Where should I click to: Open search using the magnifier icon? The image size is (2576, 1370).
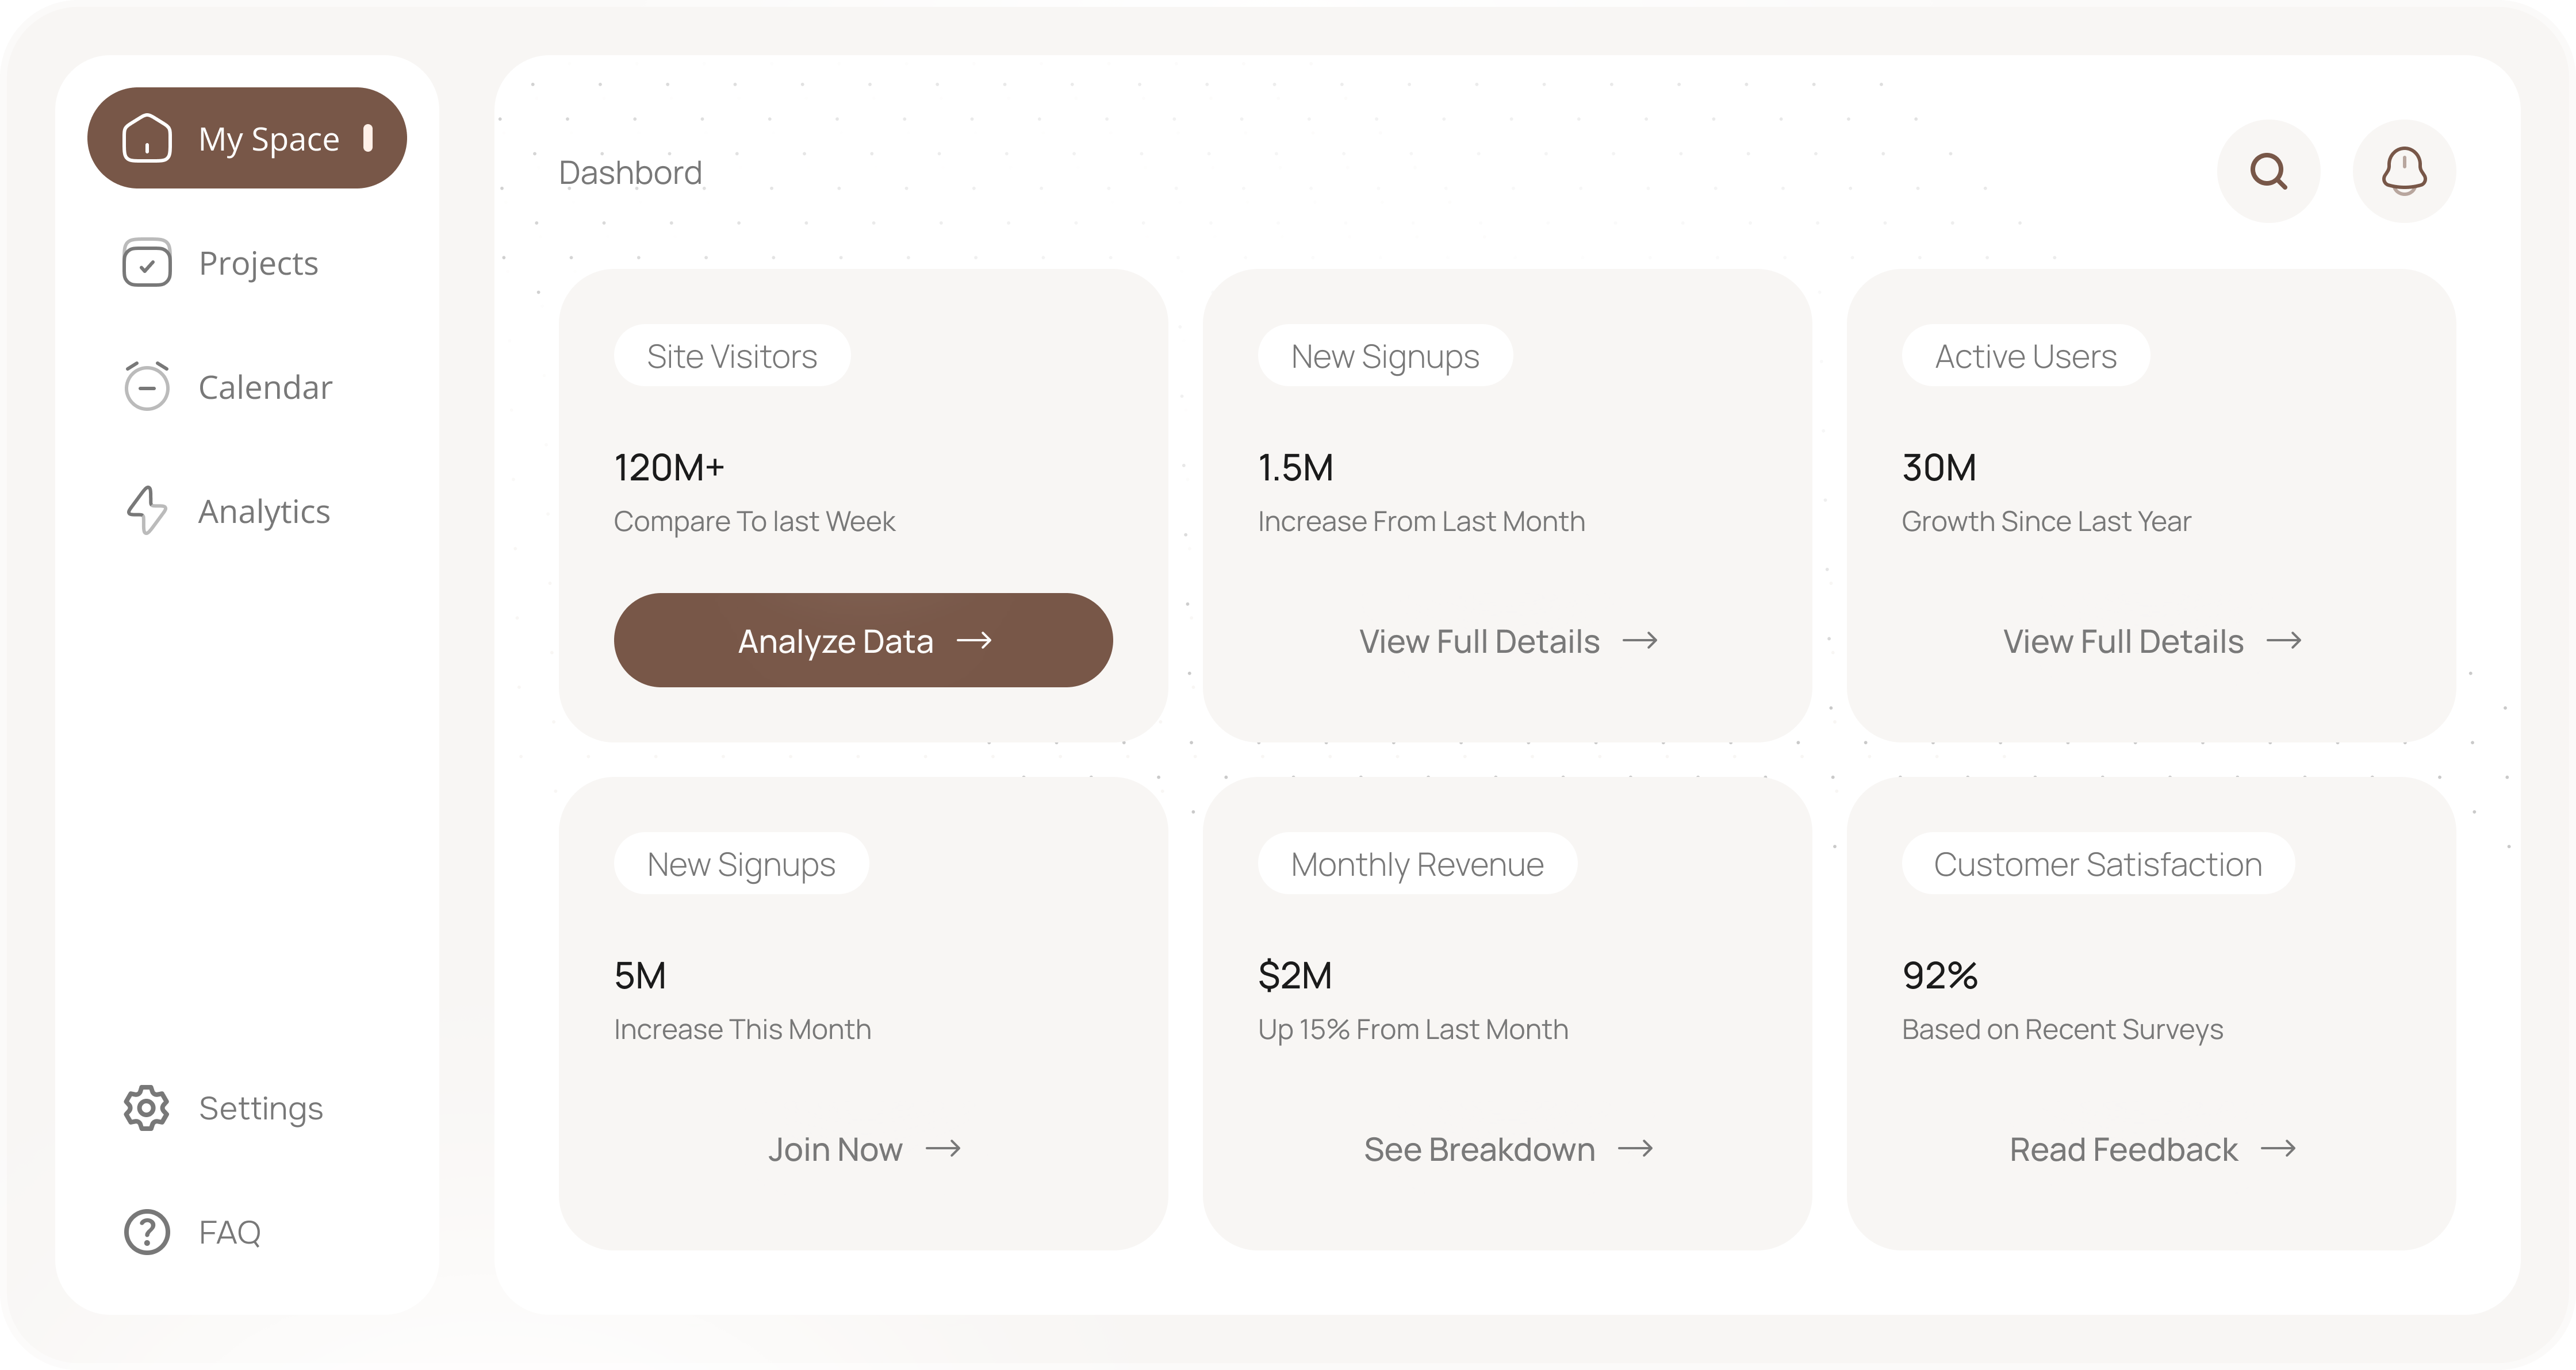2269,171
